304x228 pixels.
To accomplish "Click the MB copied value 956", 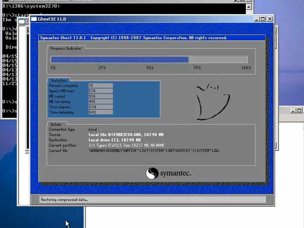I will point(101,96).
